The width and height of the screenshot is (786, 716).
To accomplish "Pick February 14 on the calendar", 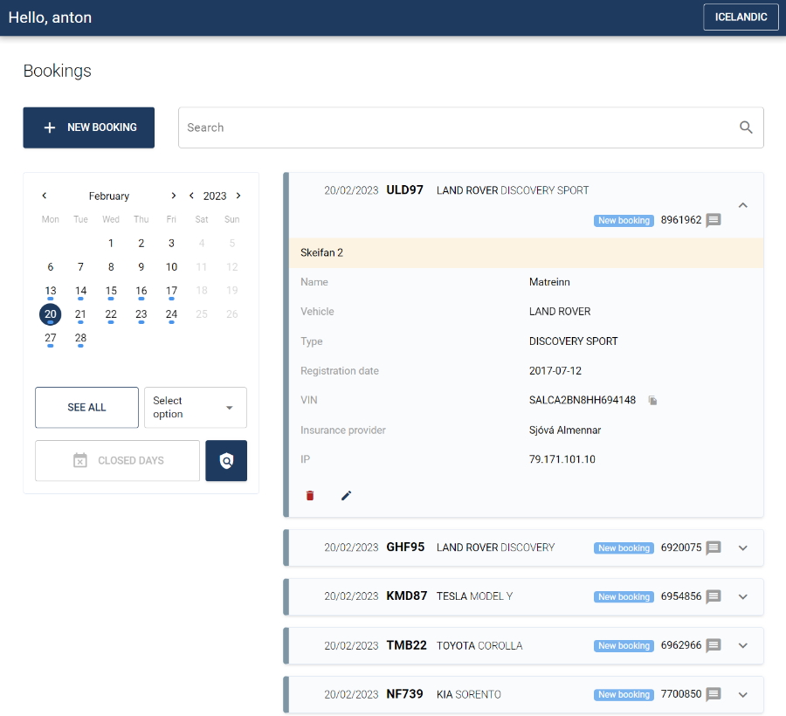I will [80, 291].
